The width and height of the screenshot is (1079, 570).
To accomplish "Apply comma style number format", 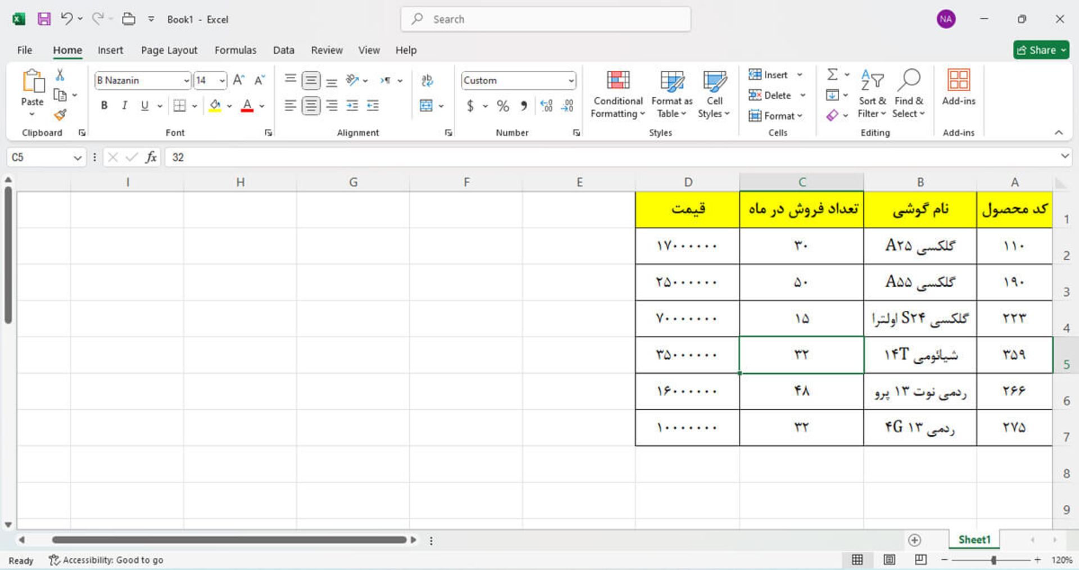I will pyautogui.click(x=524, y=106).
